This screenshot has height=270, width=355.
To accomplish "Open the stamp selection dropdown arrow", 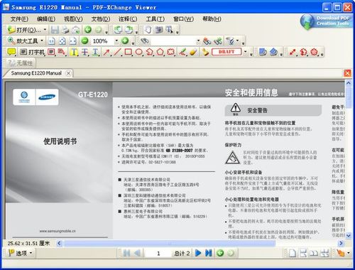I will [x=245, y=52].
